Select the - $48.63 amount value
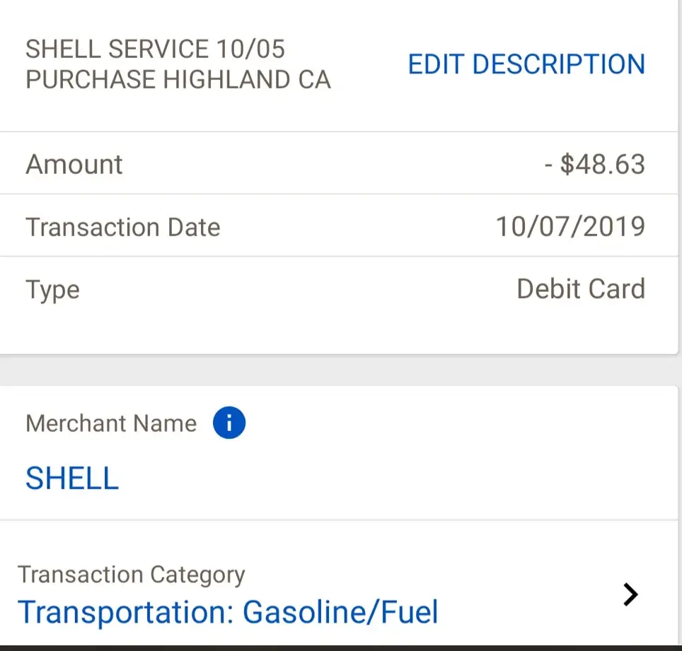Viewport: 682px width, 651px height. tap(594, 164)
